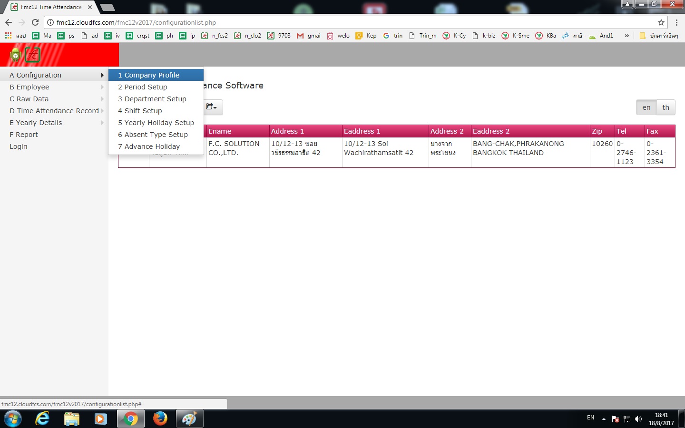Click the 10260 zip cell

602,153
